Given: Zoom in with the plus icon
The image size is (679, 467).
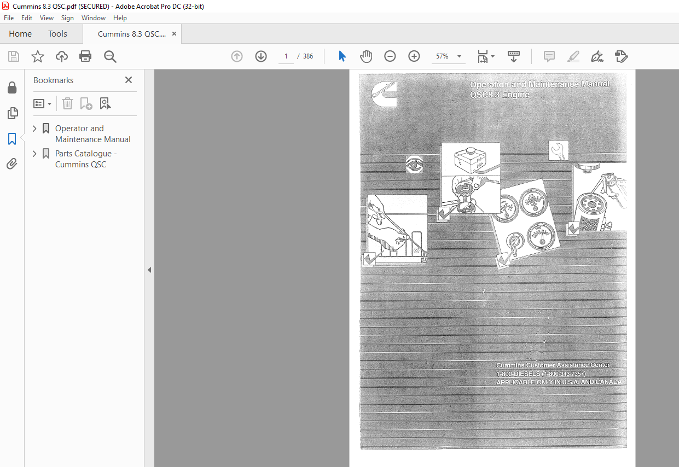Looking at the screenshot, I should [414, 56].
